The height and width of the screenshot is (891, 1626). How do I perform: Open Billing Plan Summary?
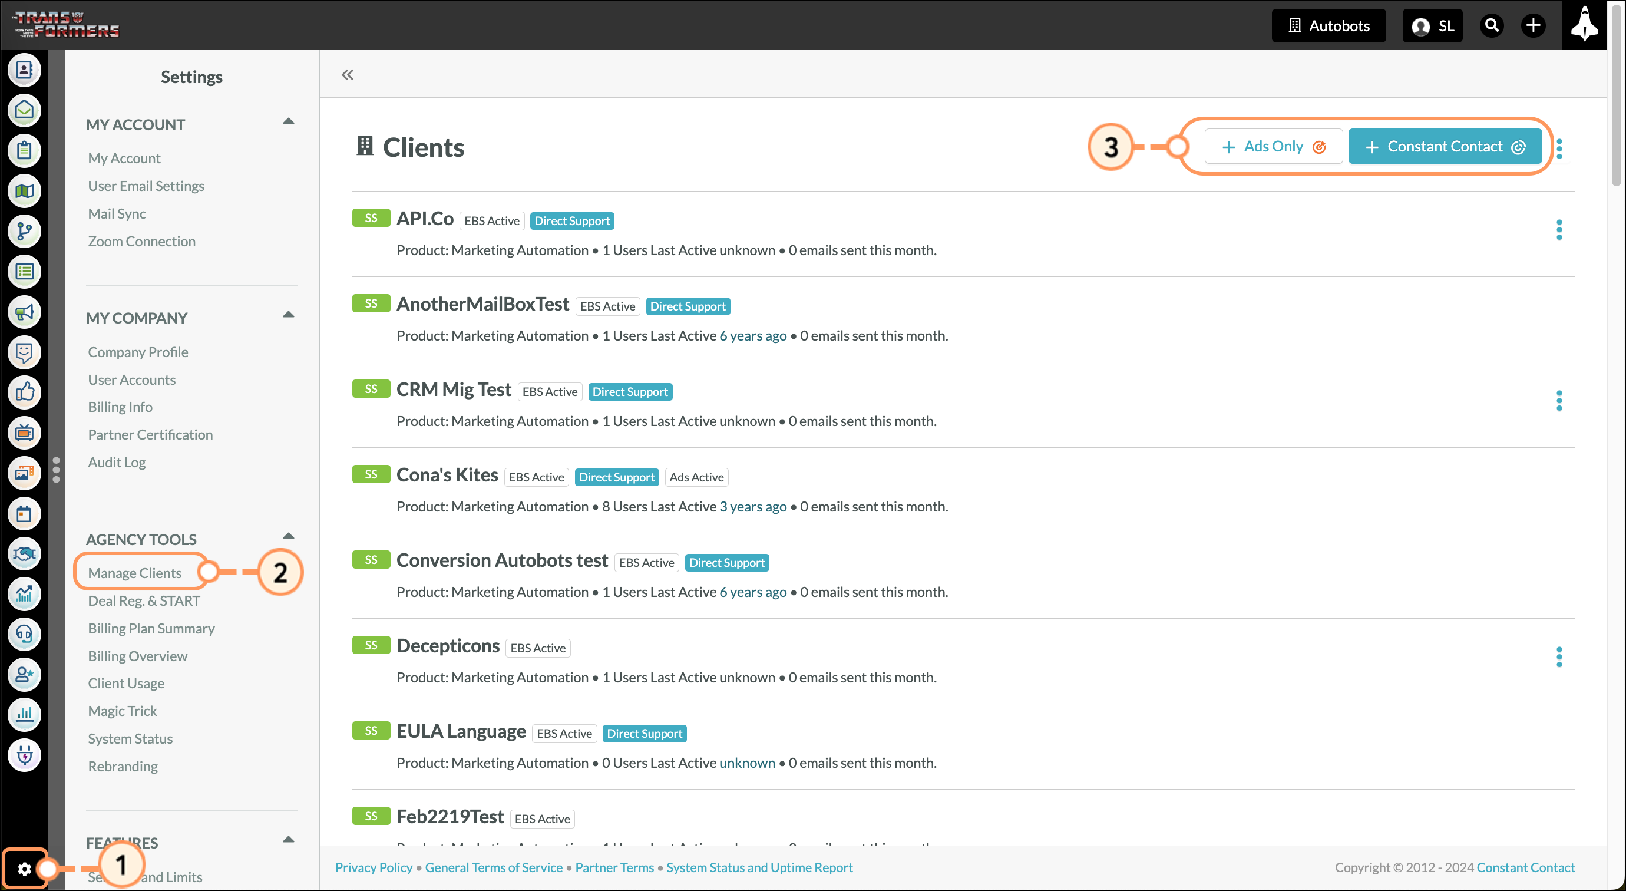[151, 629]
